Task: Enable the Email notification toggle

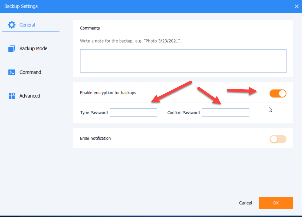Action: pos(278,139)
